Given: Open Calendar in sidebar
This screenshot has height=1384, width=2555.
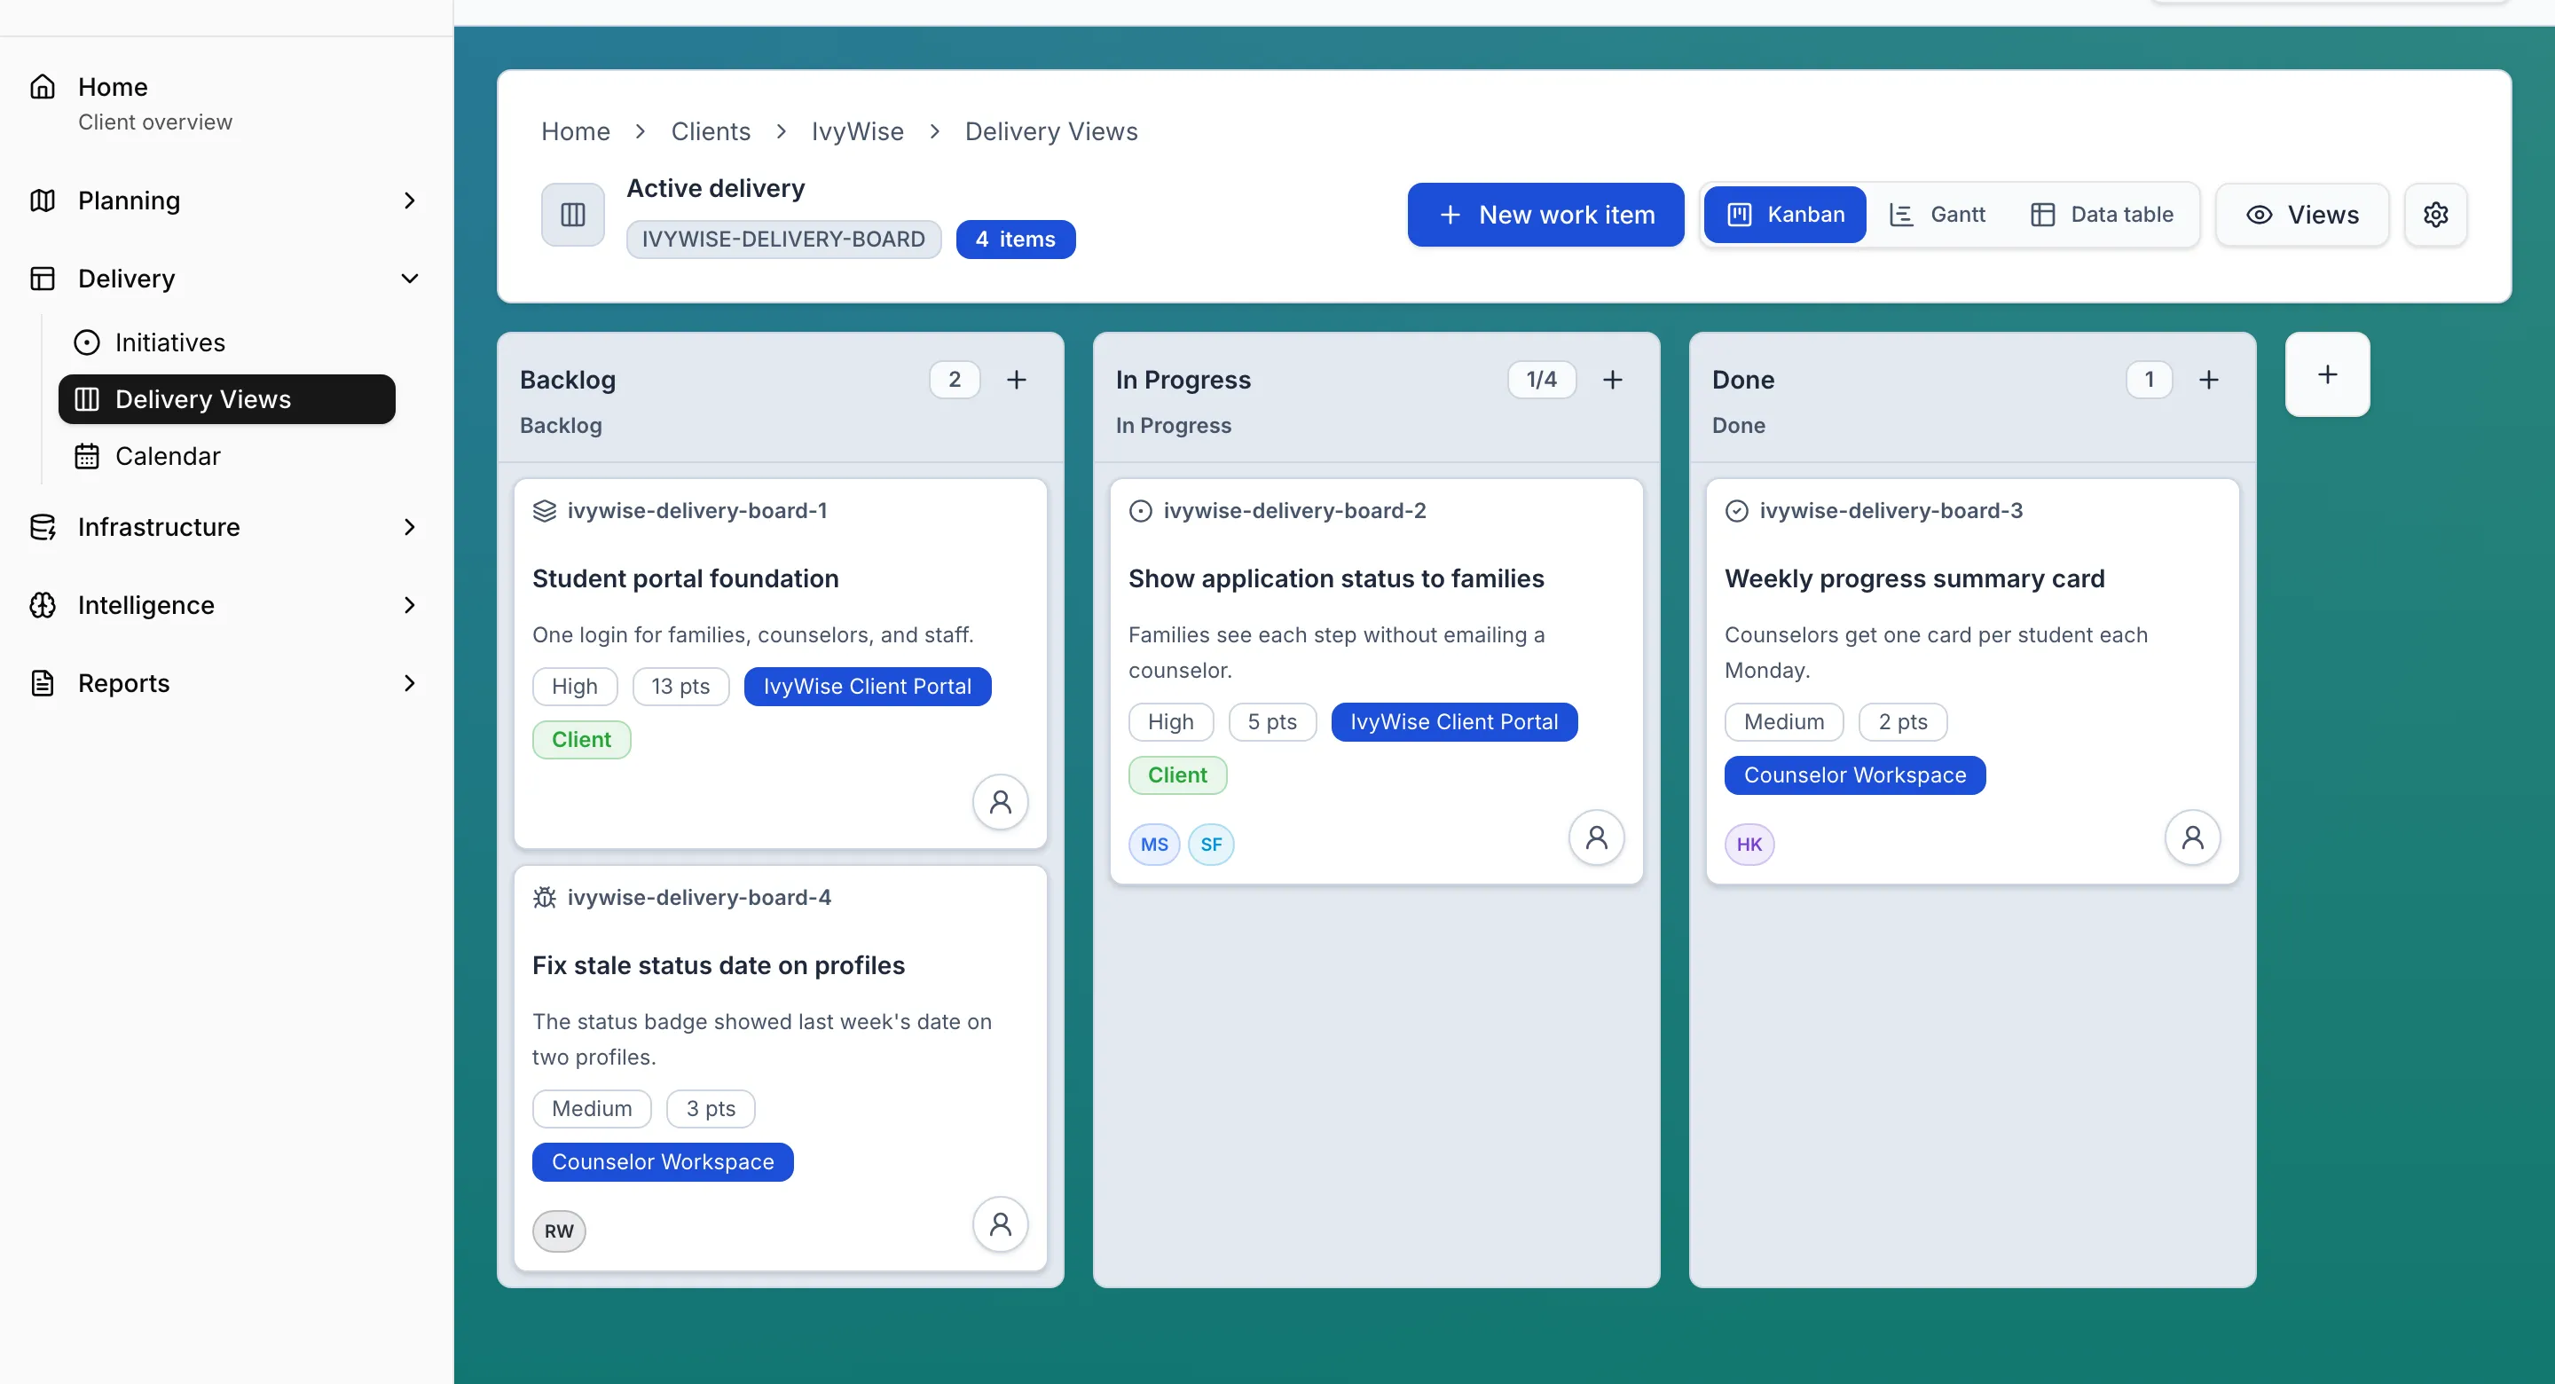Looking at the screenshot, I should click(x=226, y=456).
